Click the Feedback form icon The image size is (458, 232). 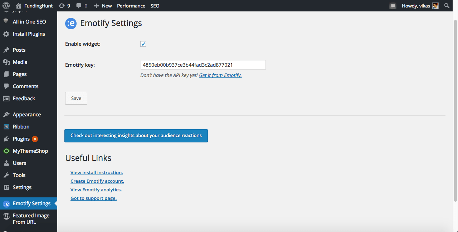(6, 99)
